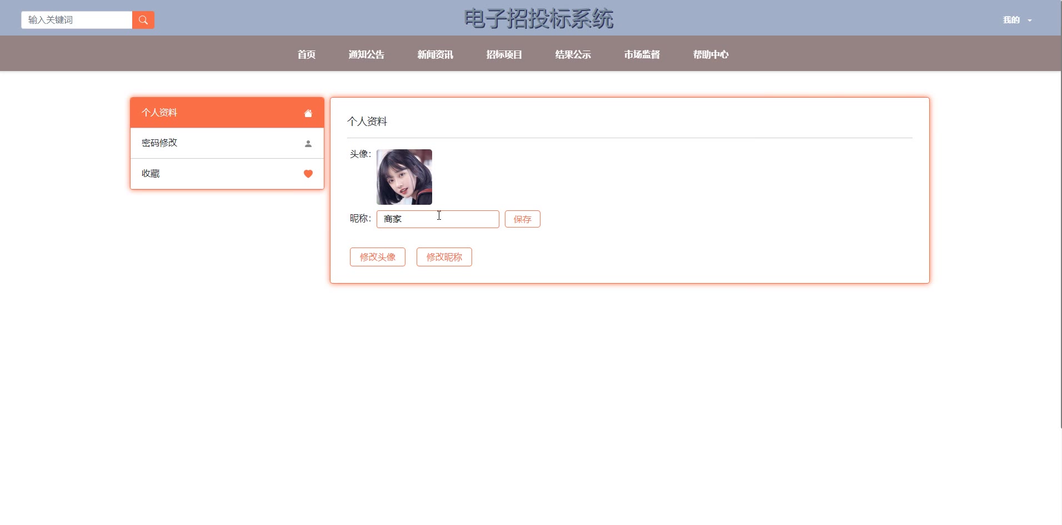The width and height of the screenshot is (1062, 525).
Task: Open 招标项目 navigation item
Action: click(x=504, y=54)
